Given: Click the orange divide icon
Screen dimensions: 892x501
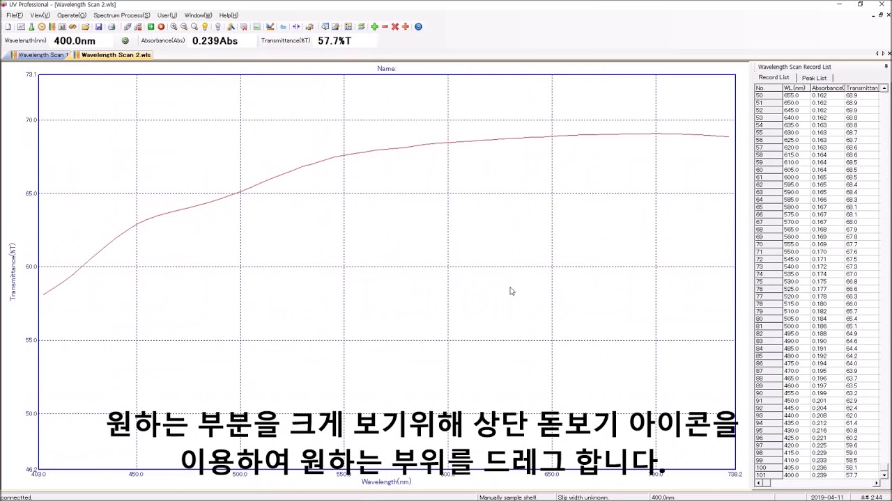Looking at the screenshot, I should 405,26.
